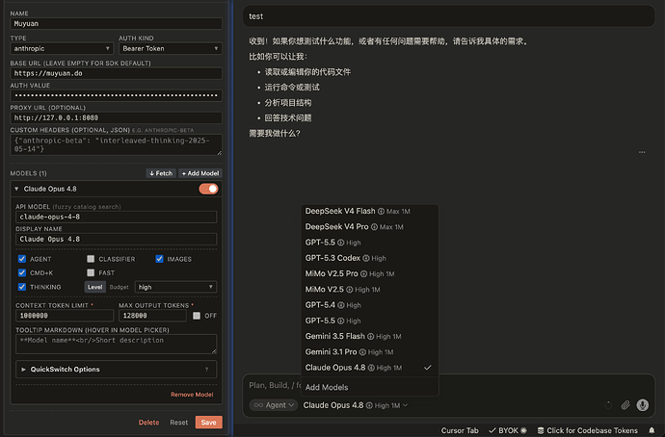Click the orange Save button
The width and height of the screenshot is (665, 437).
pyautogui.click(x=209, y=423)
